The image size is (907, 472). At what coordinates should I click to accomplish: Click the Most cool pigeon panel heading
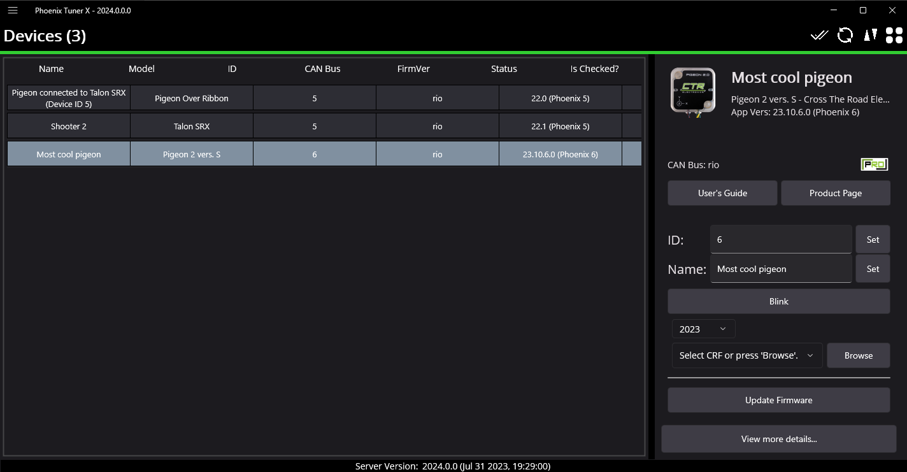tap(792, 78)
